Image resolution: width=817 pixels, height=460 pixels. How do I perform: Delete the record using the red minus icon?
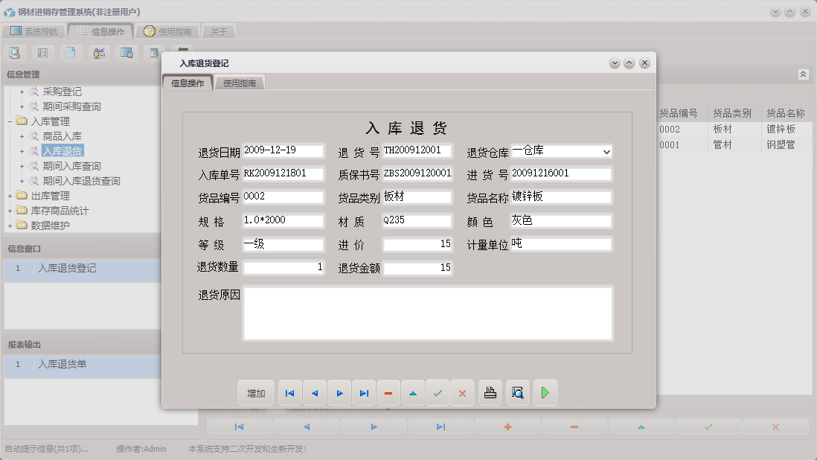pyautogui.click(x=388, y=392)
